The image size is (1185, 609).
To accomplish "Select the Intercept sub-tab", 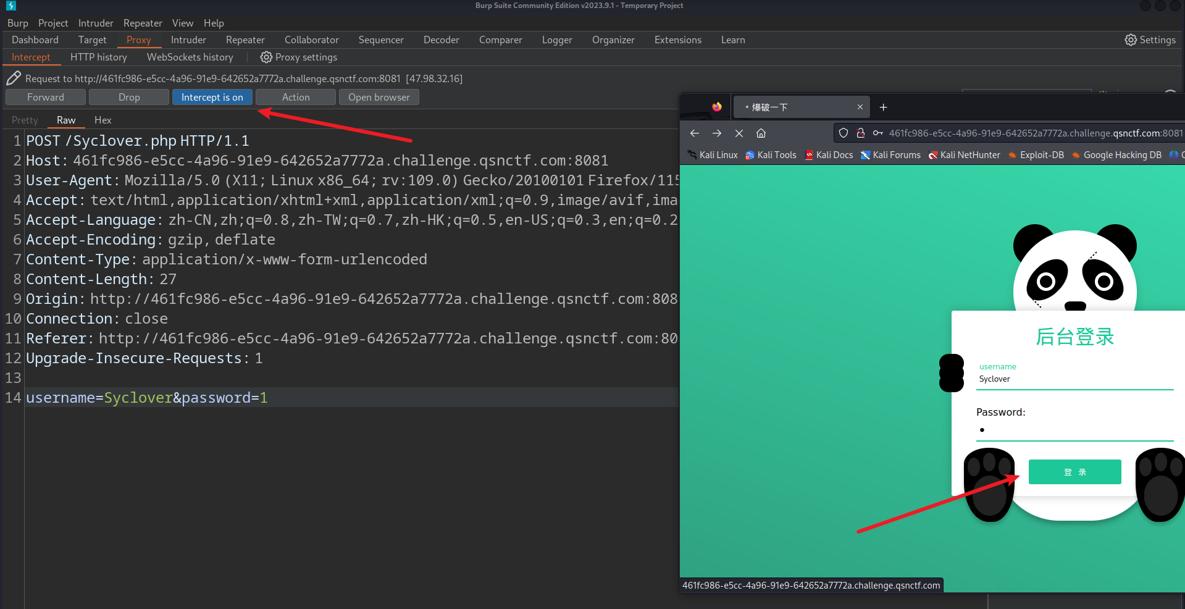I will click(31, 57).
